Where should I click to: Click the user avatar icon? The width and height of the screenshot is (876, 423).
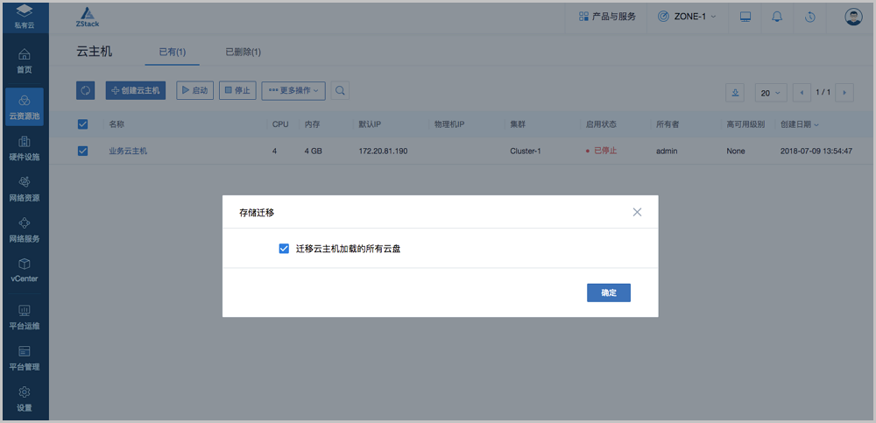(853, 17)
